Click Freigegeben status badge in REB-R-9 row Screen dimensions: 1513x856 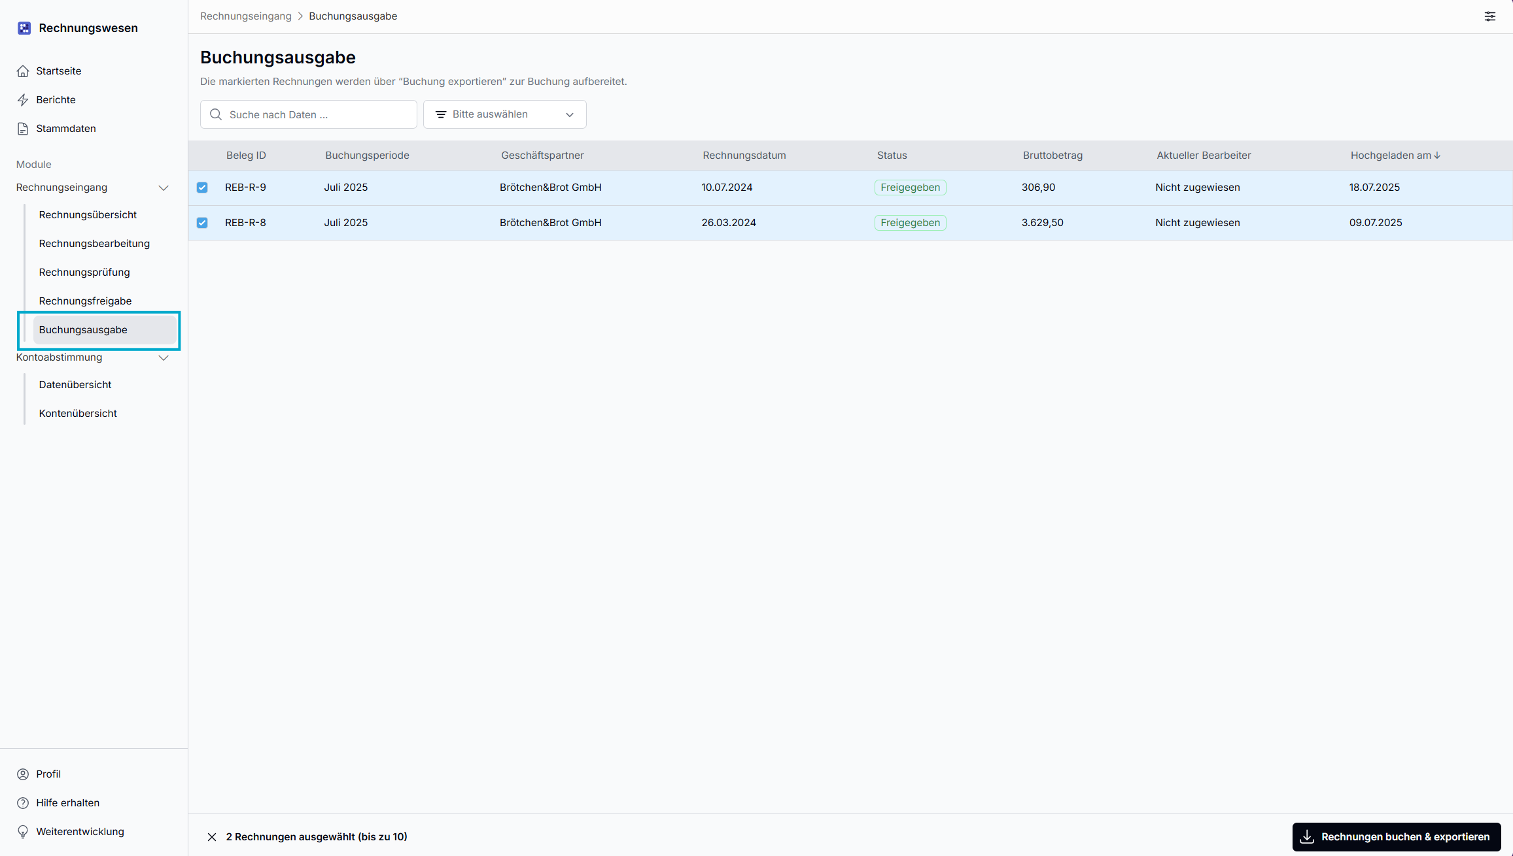(910, 188)
